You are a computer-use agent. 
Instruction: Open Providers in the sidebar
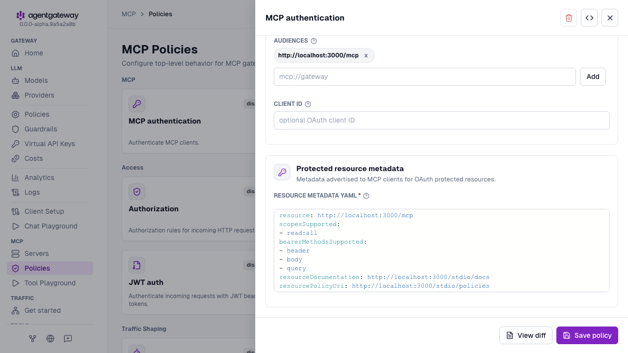[50, 95]
